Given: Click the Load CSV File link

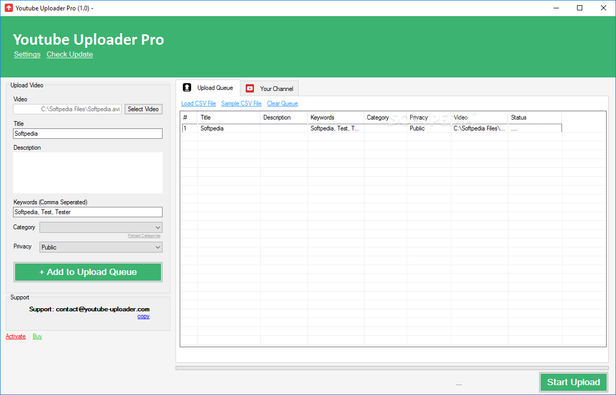Looking at the screenshot, I should point(198,103).
